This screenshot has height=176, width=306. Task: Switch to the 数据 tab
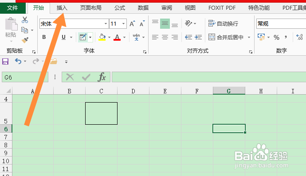143,8
